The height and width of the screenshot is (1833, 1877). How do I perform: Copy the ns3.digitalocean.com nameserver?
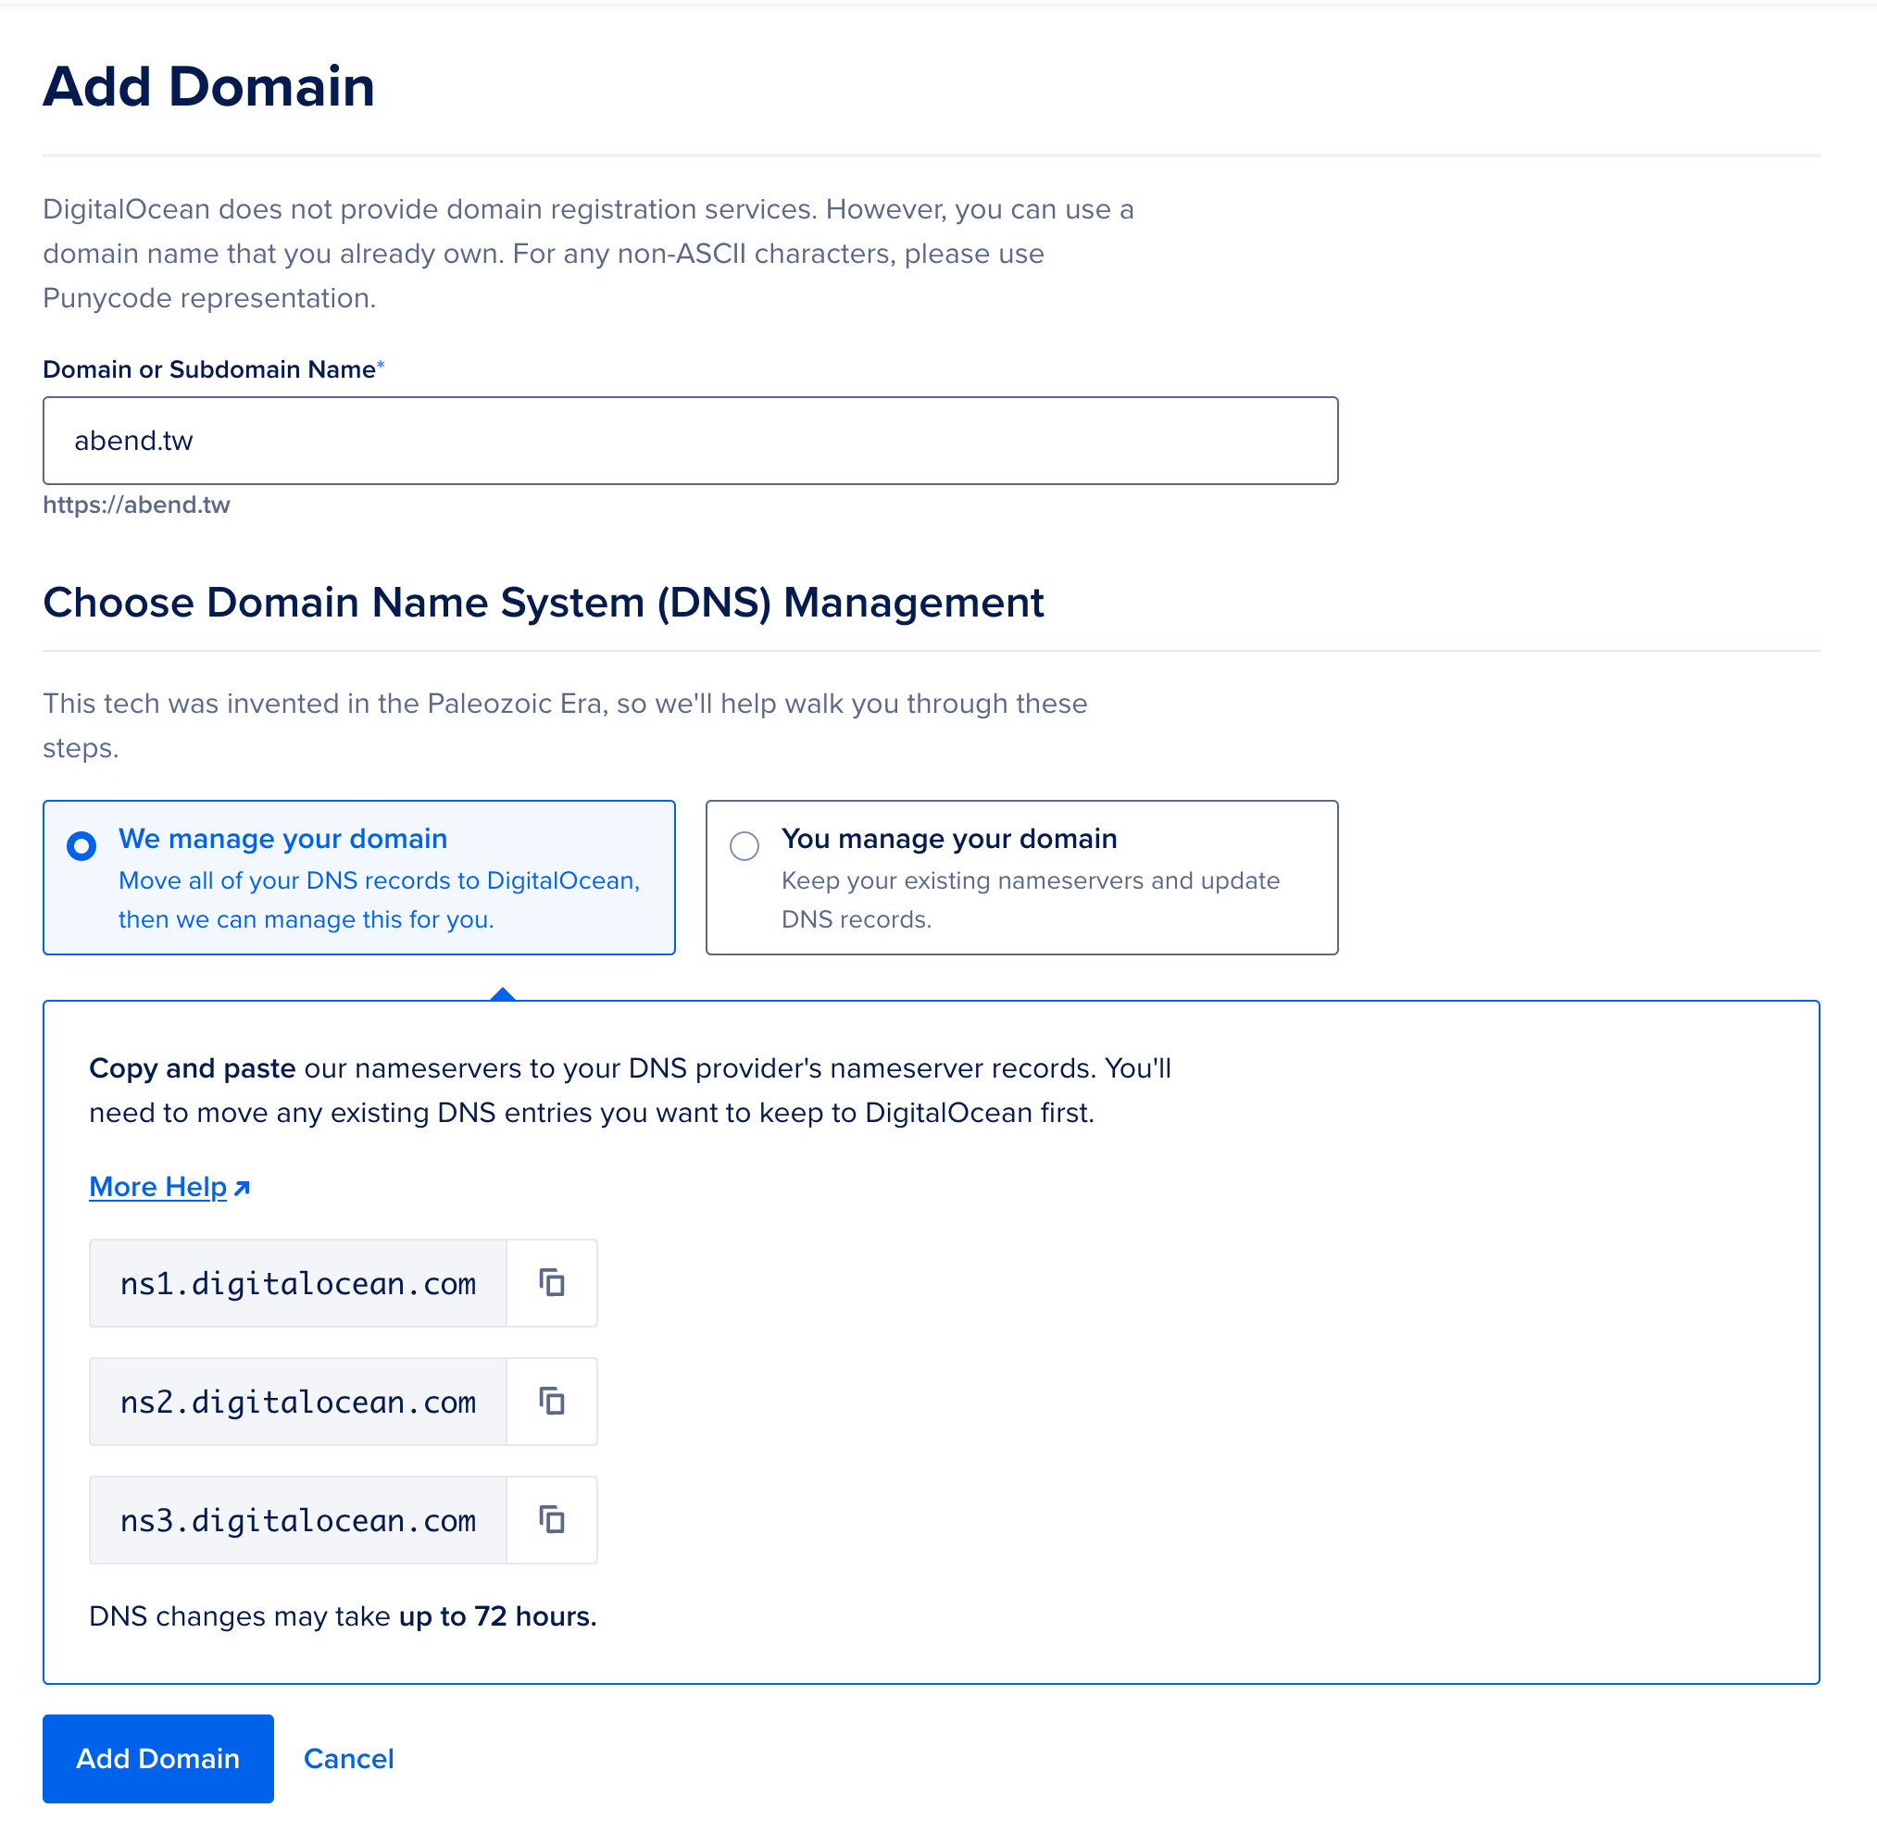551,1520
